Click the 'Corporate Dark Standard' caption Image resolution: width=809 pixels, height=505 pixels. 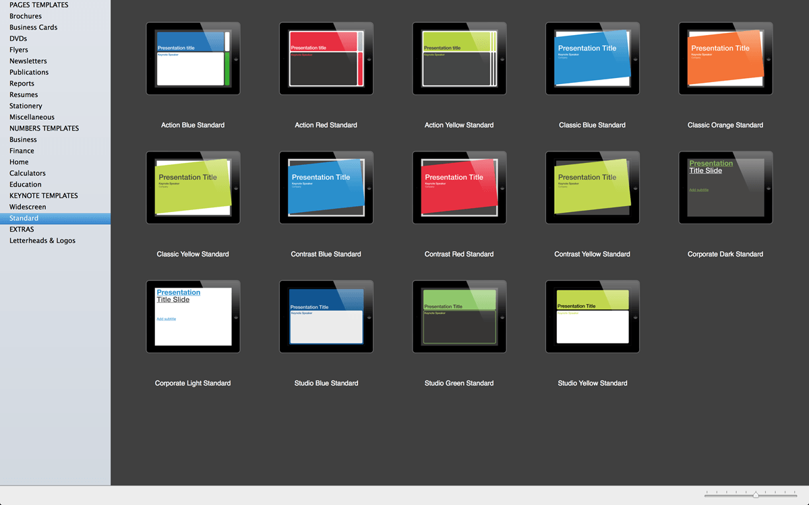[725, 255]
